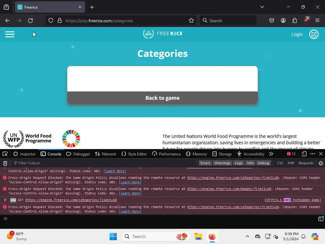This screenshot has width=325, height=244.
Task: Open the notifications bell icon
Action: pyautogui.click(x=303, y=236)
